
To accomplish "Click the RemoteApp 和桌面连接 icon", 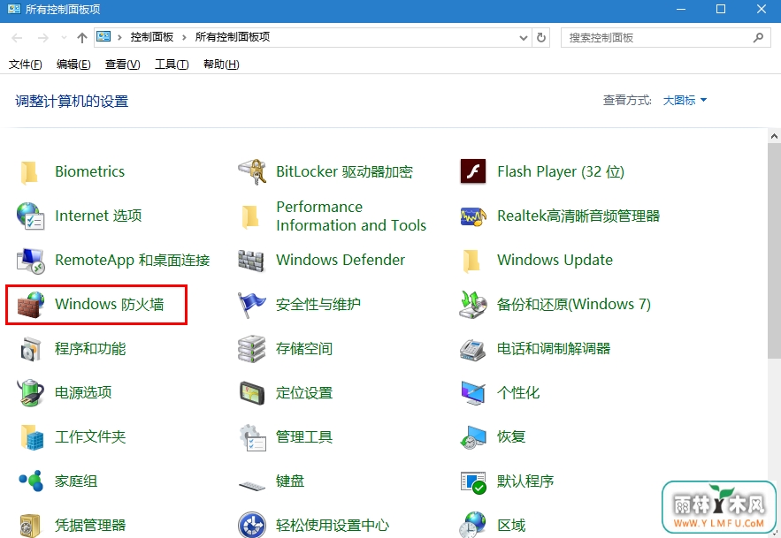I will pyautogui.click(x=30, y=261).
